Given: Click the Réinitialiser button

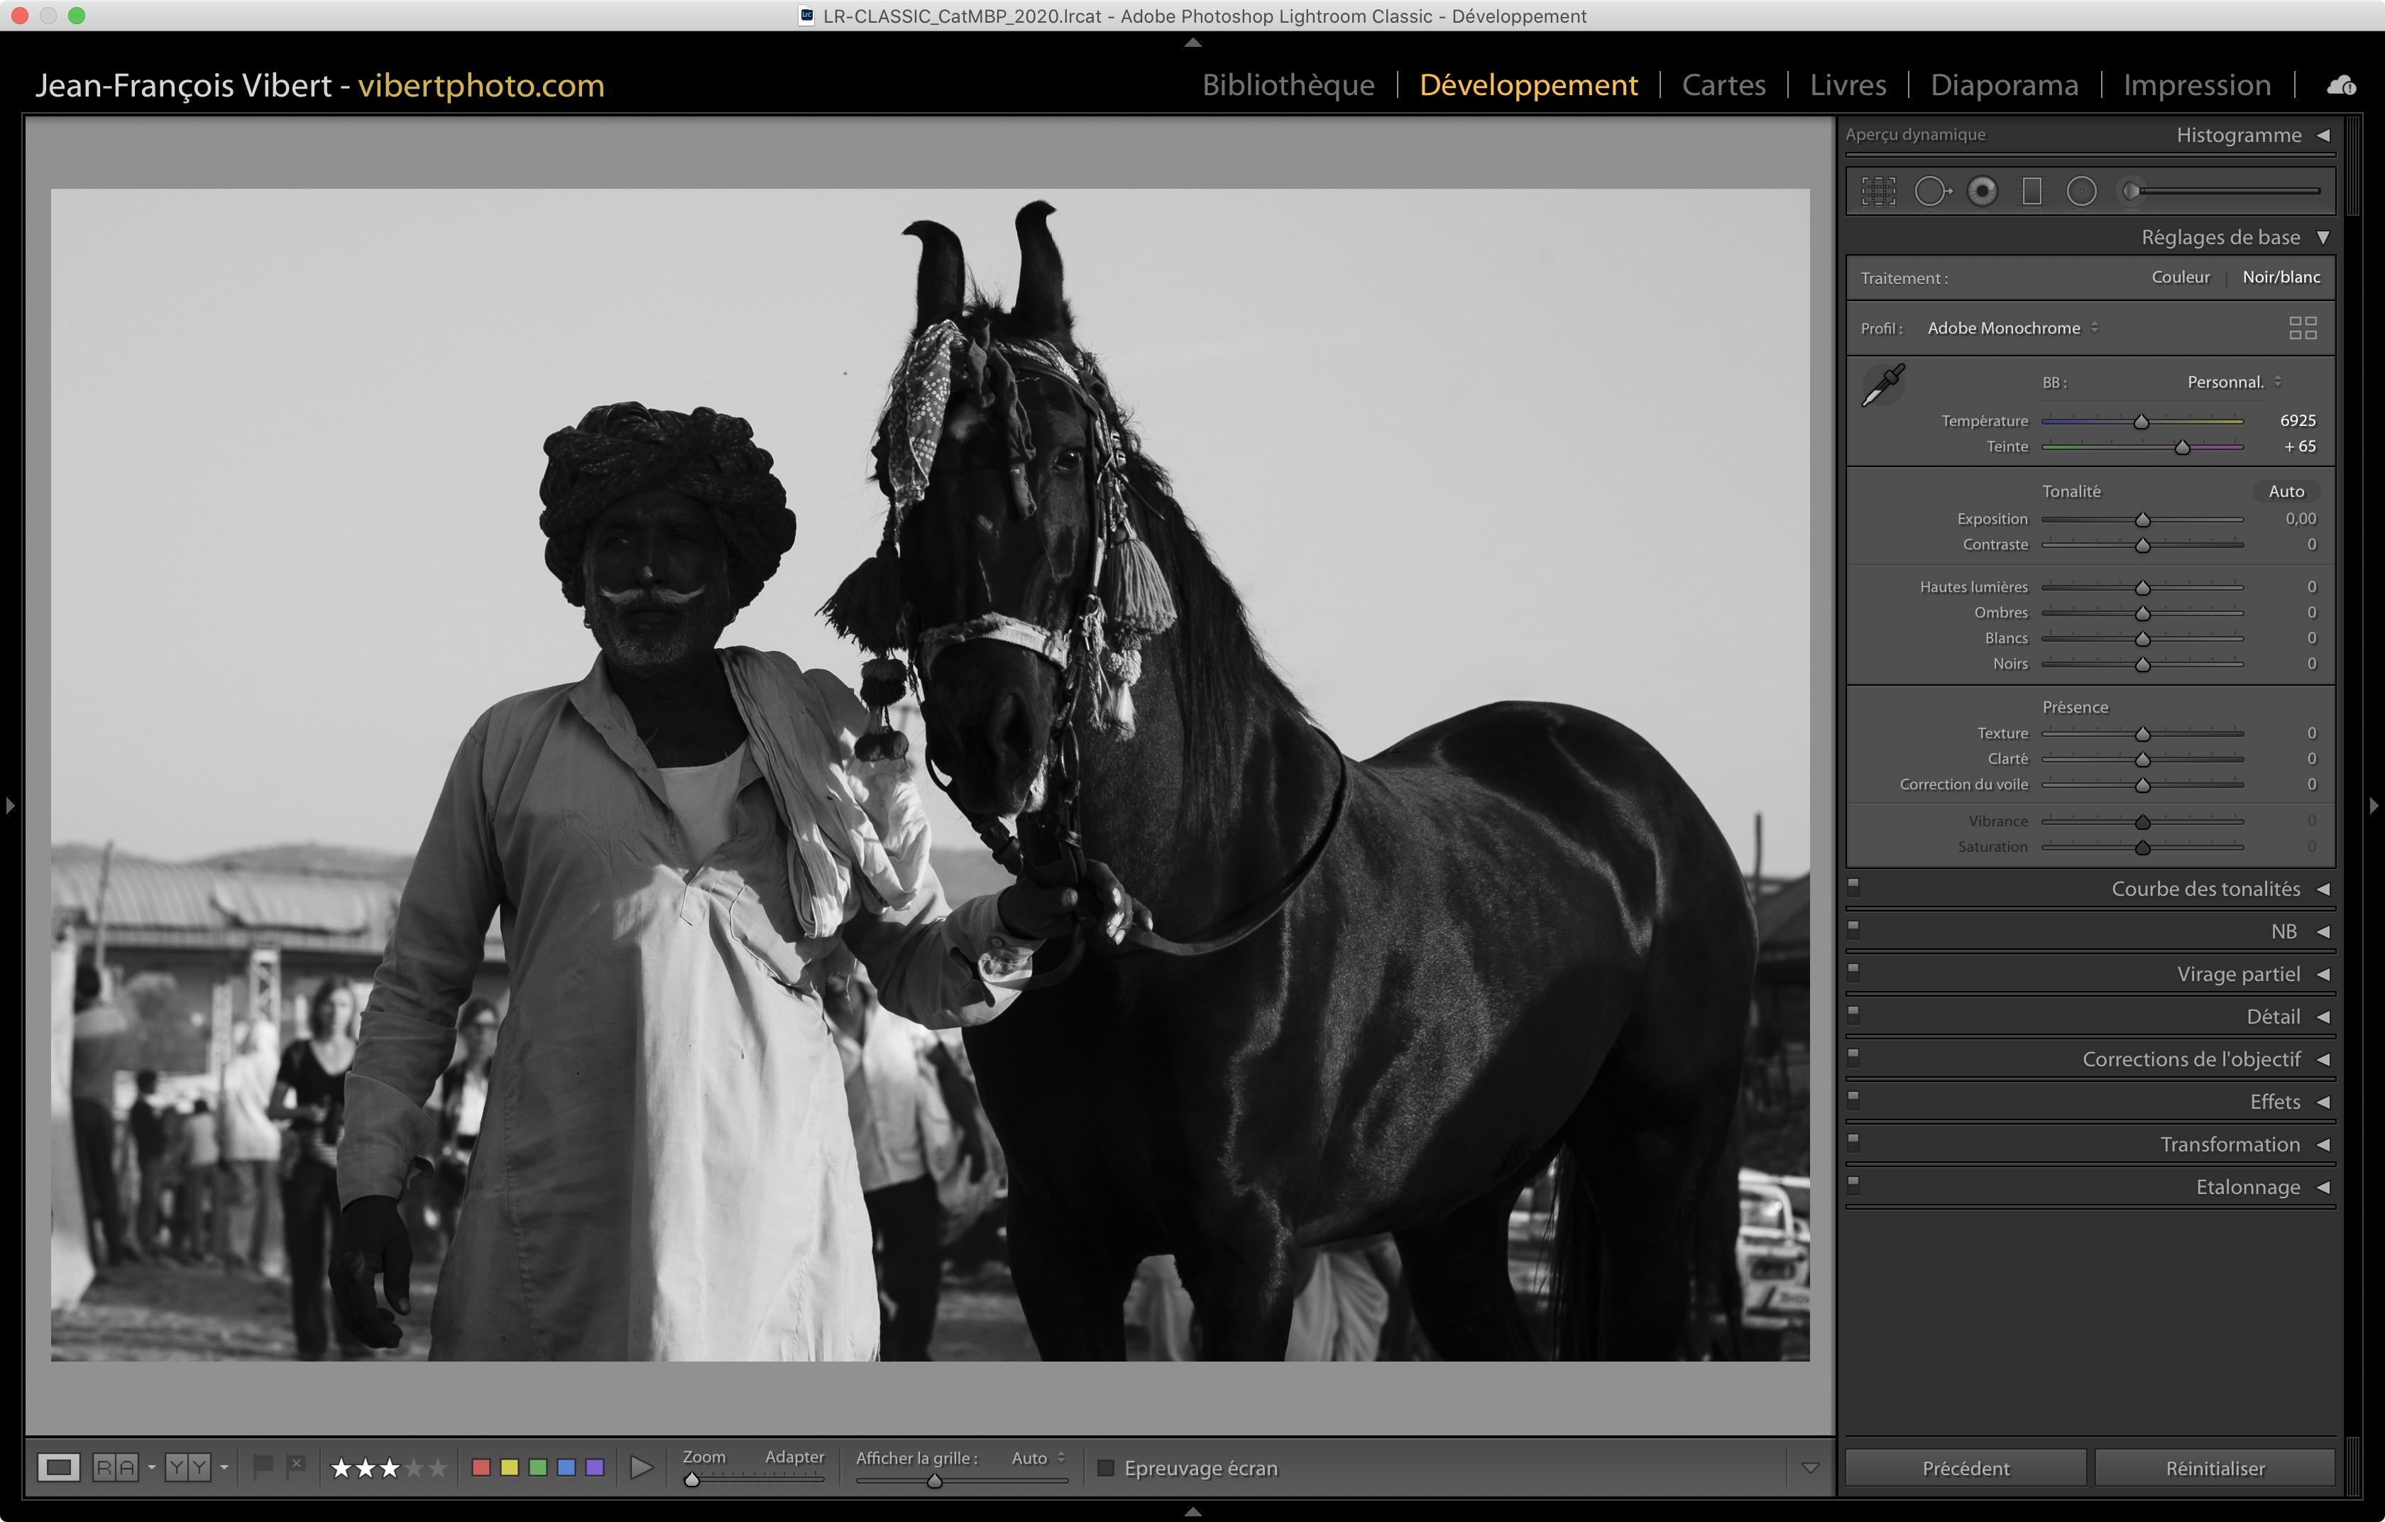Looking at the screenshot, I should coord(2214,1467).
